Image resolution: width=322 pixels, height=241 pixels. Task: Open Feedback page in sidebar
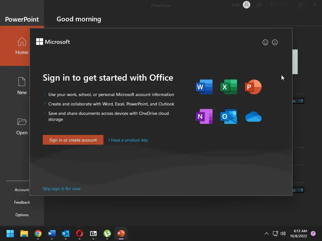[x=22, y=202]
